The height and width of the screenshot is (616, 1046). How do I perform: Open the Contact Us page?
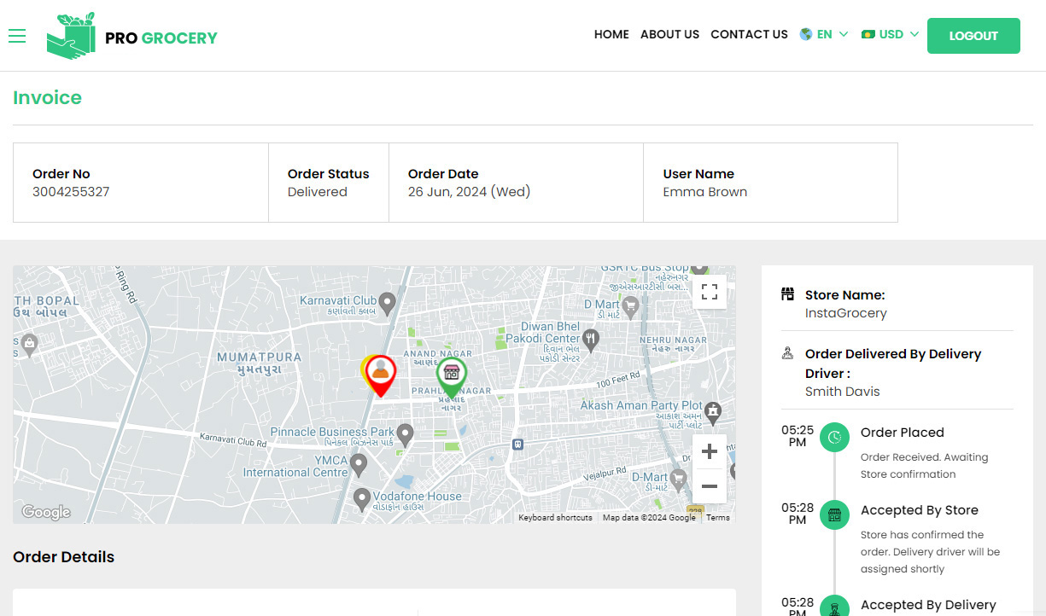(749, 35)
